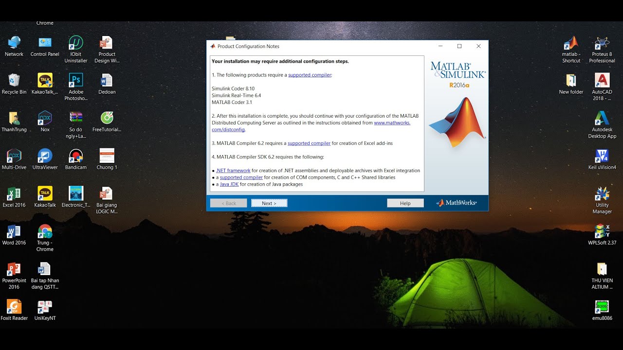Select the Trung - Chrome shortcut
This screenshot has height=350, width=623.
pyautogui.click(x=45, y=238)
